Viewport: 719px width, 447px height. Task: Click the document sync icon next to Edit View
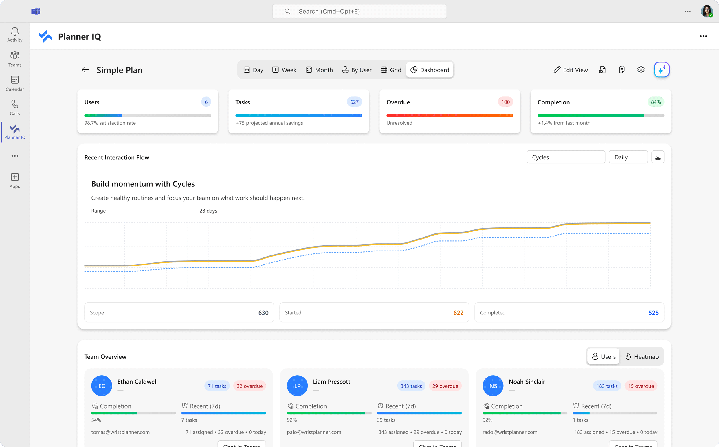(x=602, y=70)
